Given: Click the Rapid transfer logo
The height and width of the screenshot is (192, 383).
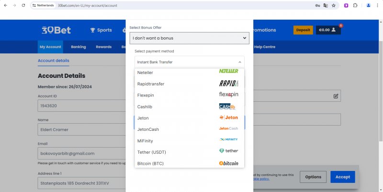Looking at the screenshot, I should click(x=229, y=83).
